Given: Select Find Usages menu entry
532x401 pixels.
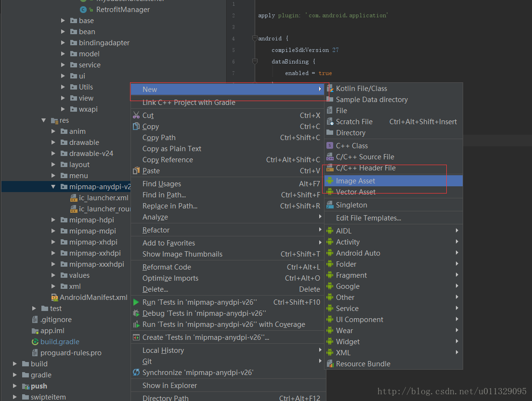Looking at the screenshot, I should click(227, 184).
